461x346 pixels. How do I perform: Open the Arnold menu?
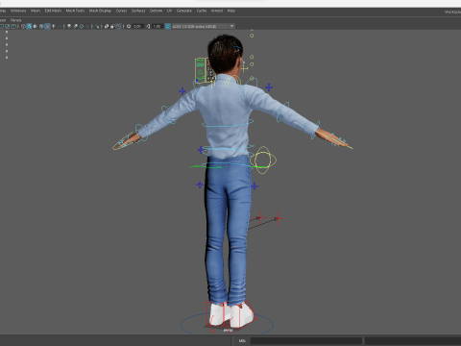coord(217,11)
